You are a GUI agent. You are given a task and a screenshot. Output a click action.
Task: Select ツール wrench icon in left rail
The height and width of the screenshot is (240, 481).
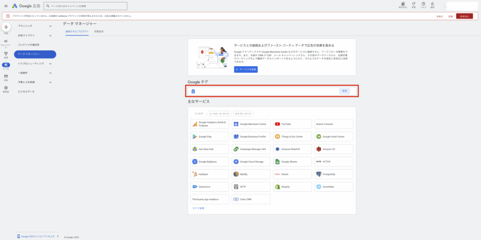pyautogui.click(x=6, y=66)
